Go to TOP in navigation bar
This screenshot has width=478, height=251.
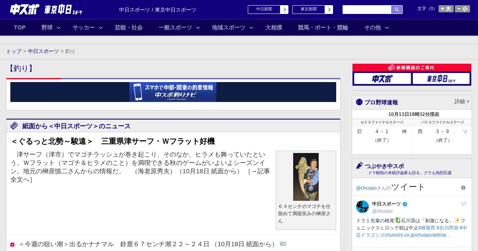20,27
